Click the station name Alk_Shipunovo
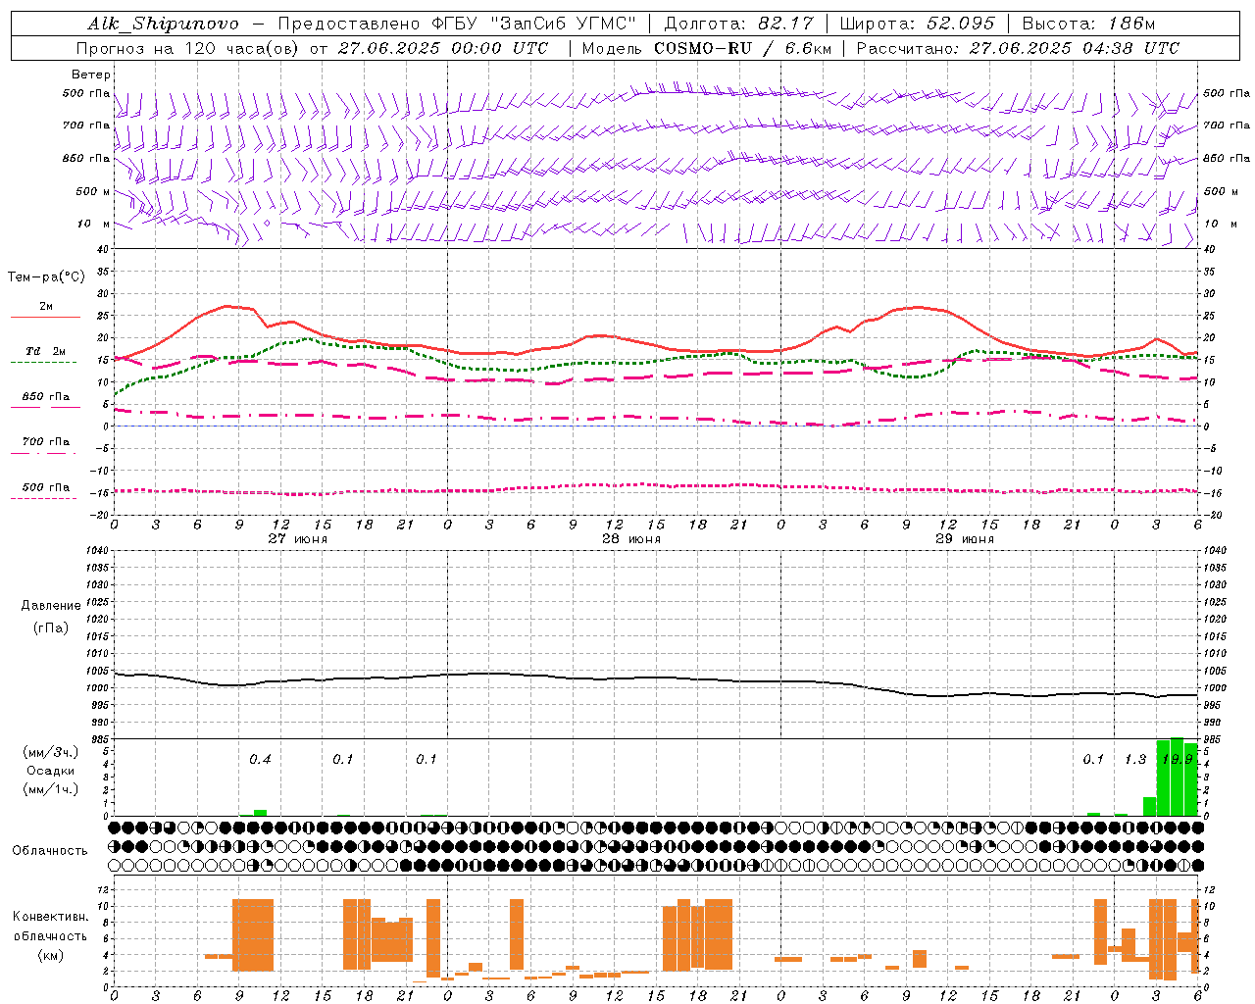 [x=163, y=24]
